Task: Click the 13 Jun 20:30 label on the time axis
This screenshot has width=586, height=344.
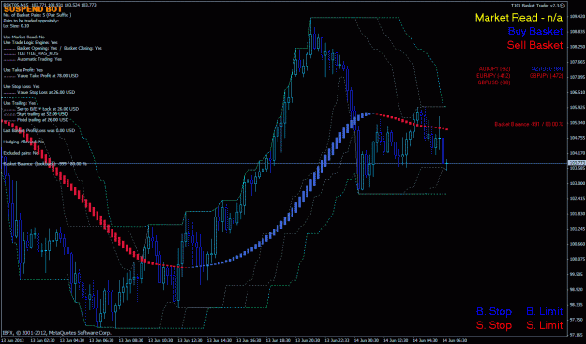Action: 307,340
